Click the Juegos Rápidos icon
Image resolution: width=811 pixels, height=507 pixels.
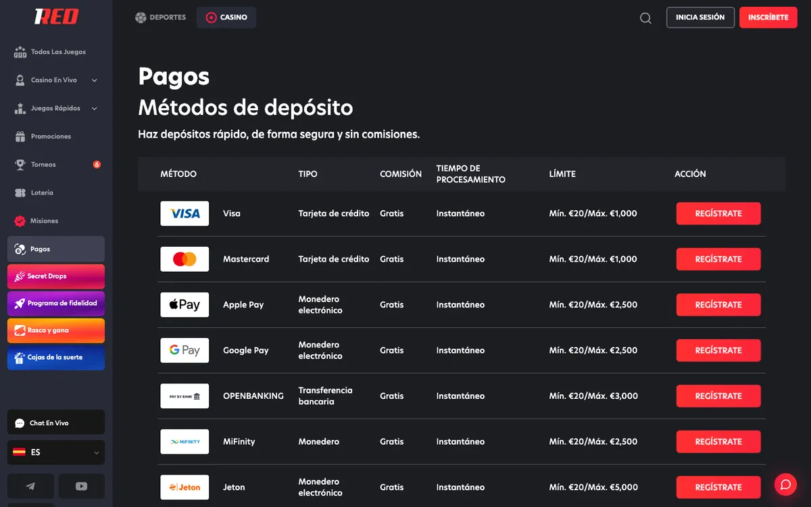tap(20, 108)
